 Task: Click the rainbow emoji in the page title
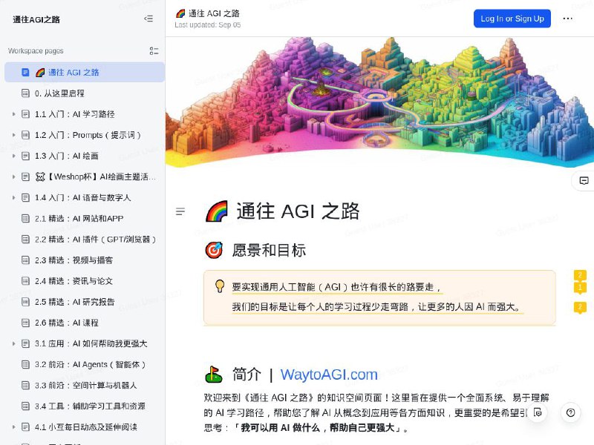pos(216,211)
